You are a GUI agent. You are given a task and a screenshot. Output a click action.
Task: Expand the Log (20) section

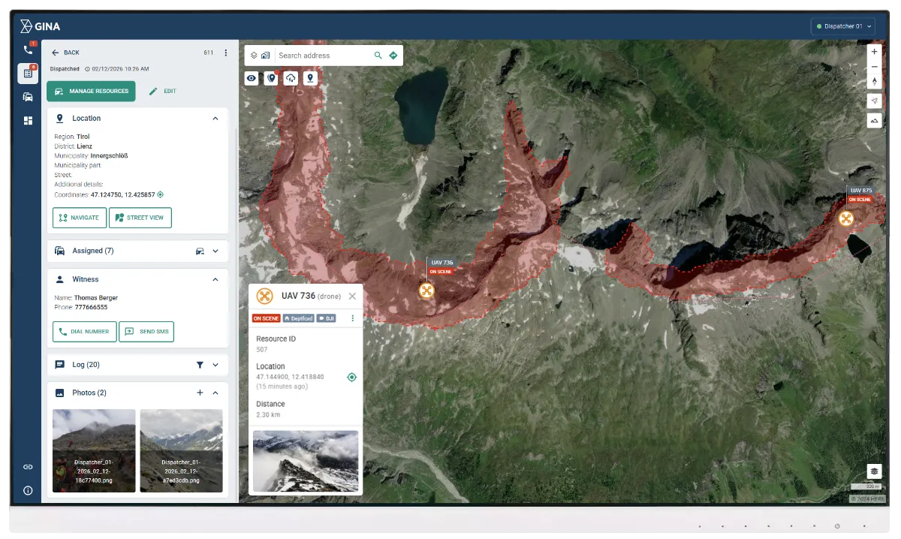pos(216,364)
